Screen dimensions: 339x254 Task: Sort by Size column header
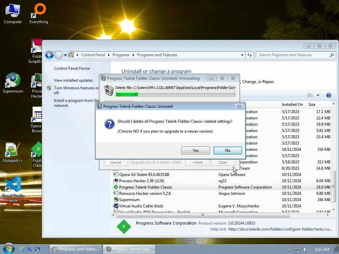[x=312, y=104]
